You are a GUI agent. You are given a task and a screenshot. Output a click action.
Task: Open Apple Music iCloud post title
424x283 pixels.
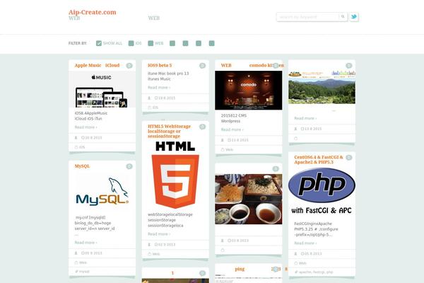tap(97, 65)
